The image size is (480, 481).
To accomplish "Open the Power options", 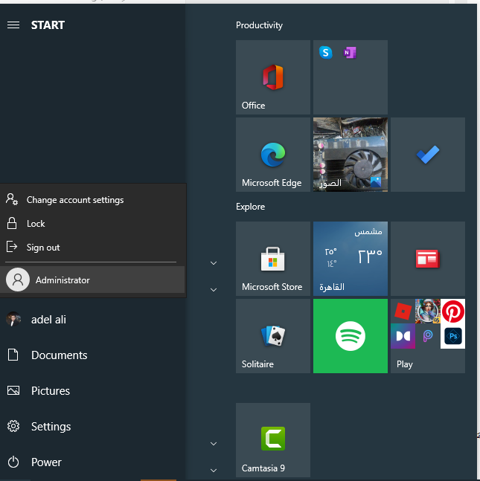I will coord(92,462).
